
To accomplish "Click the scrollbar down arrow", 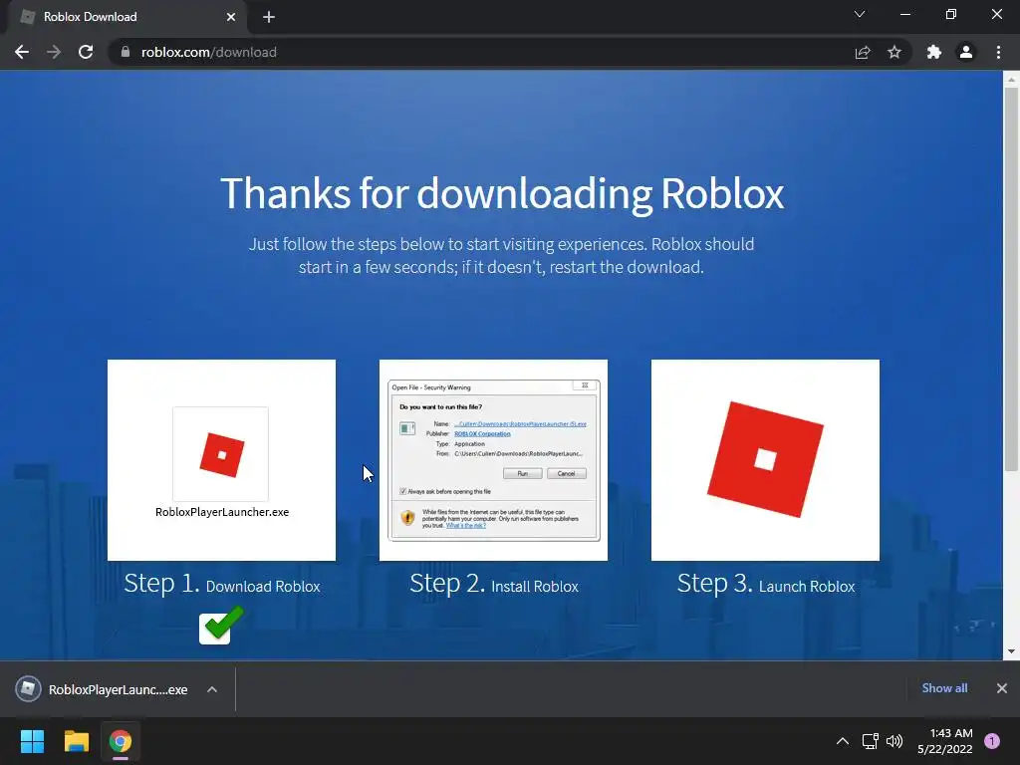I will (x=1011, y=651).
